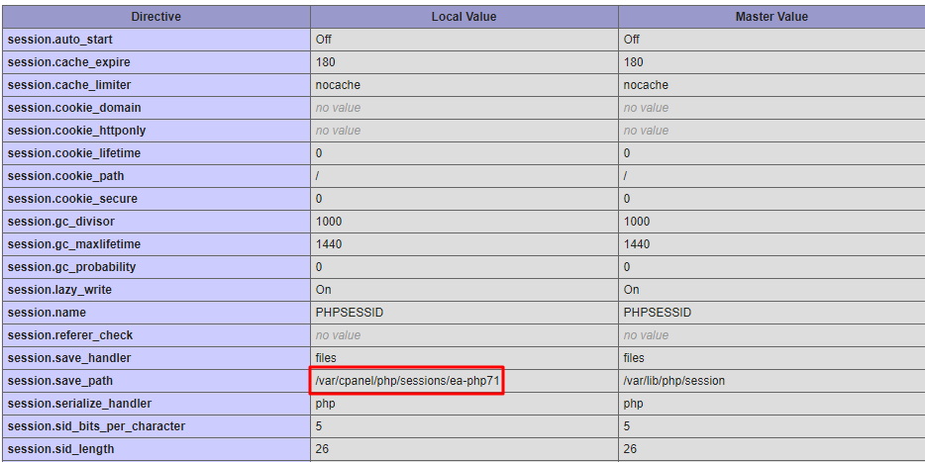Click local value php for serialize_handler
925x462 pixels.
point(326,404)
